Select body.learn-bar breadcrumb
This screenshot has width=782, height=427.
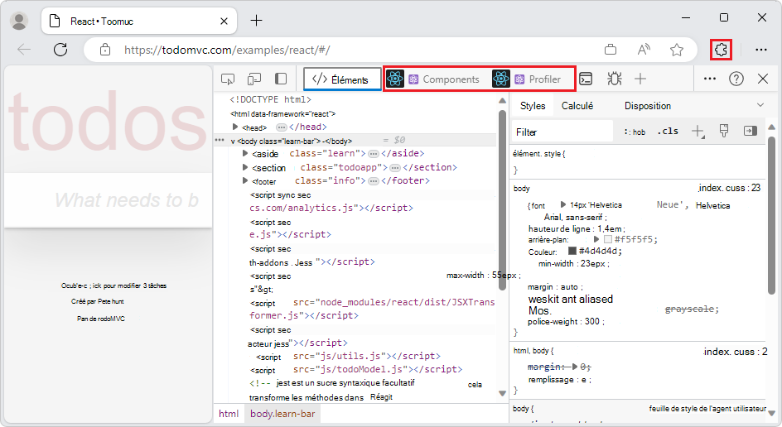point(282,414)
